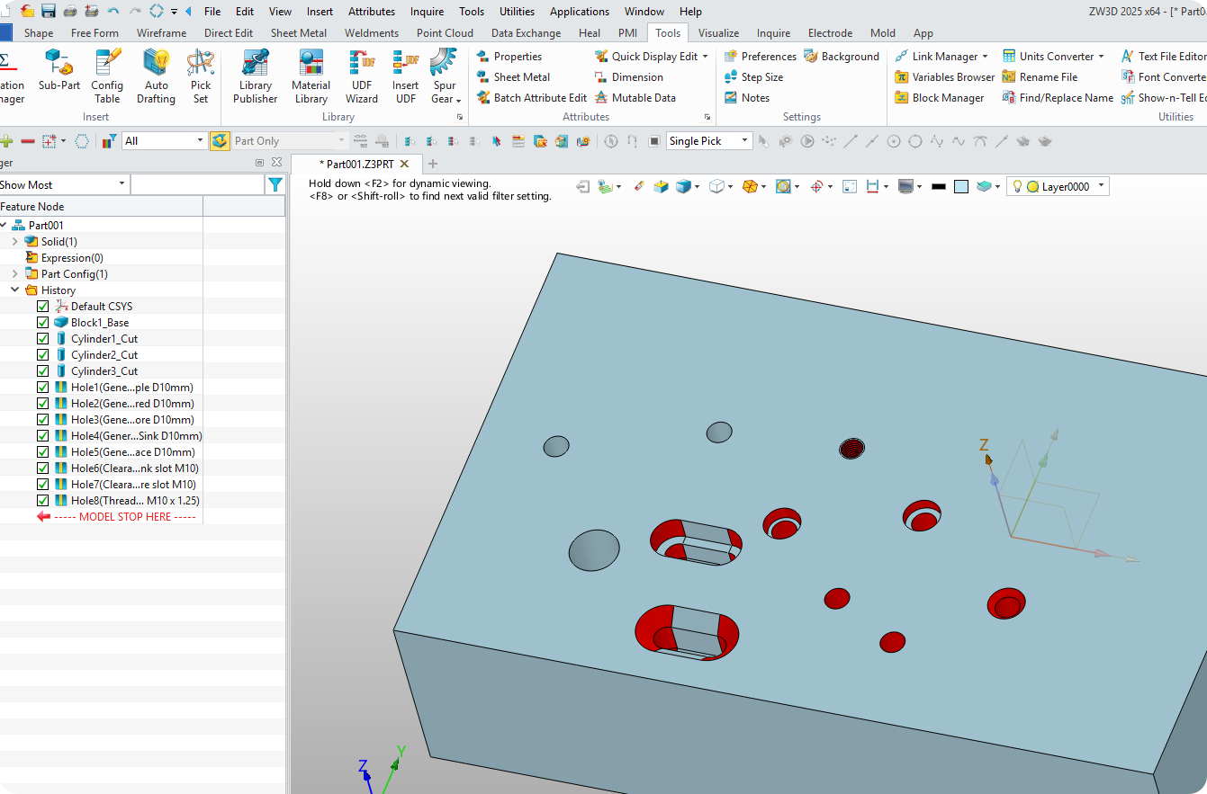Open the Config Table tool
The image size is (1207, 794).
[x=107, y=76]
